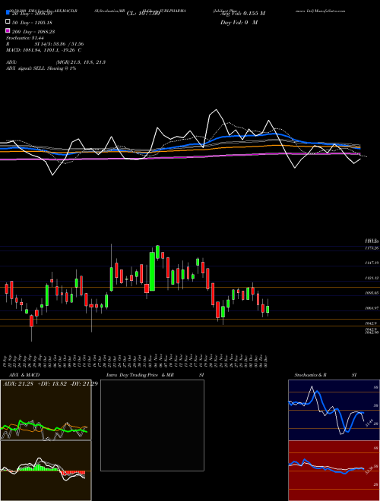Click 'Intra Day Trading Price & MR' heading
Screen dimensions: 380x501
(x=140, y=375)
